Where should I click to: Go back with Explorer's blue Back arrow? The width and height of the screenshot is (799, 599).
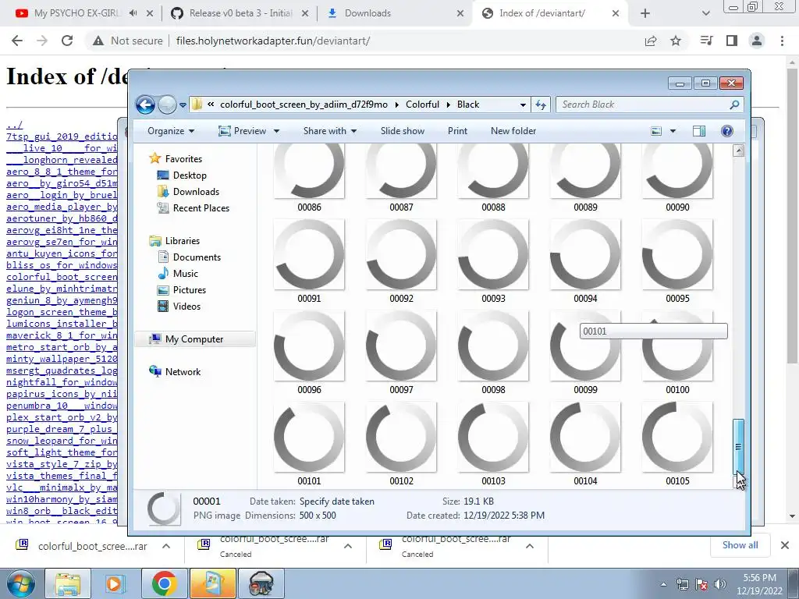pyautogui.click(x=145, y=105)
